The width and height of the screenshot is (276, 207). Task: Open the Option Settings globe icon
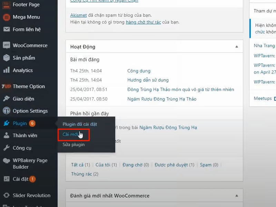tap(7, 111)
